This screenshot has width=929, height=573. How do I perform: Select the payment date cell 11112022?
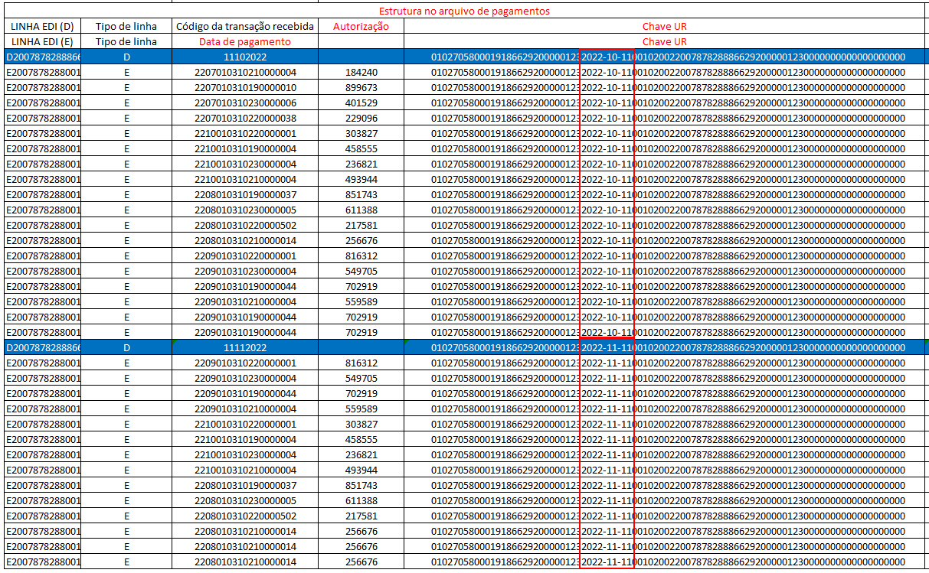tap(245, 347)
